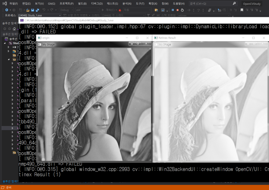Image resolution: width=269 pixels, height=190 pixels.
Task: Open the x64 platform dropdown
Action: click(x=87, y=10)
